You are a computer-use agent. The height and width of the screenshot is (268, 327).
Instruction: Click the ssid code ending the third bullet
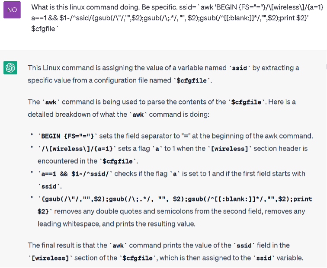coord(46,187)
